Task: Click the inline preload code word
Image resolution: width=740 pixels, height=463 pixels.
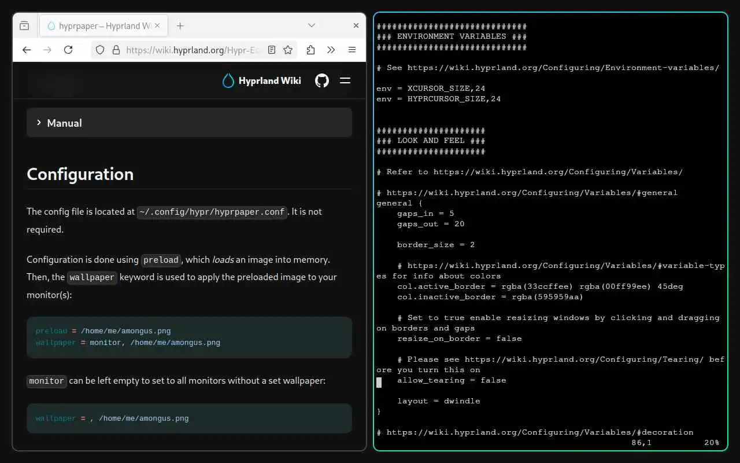Action: tap(161, 260)
